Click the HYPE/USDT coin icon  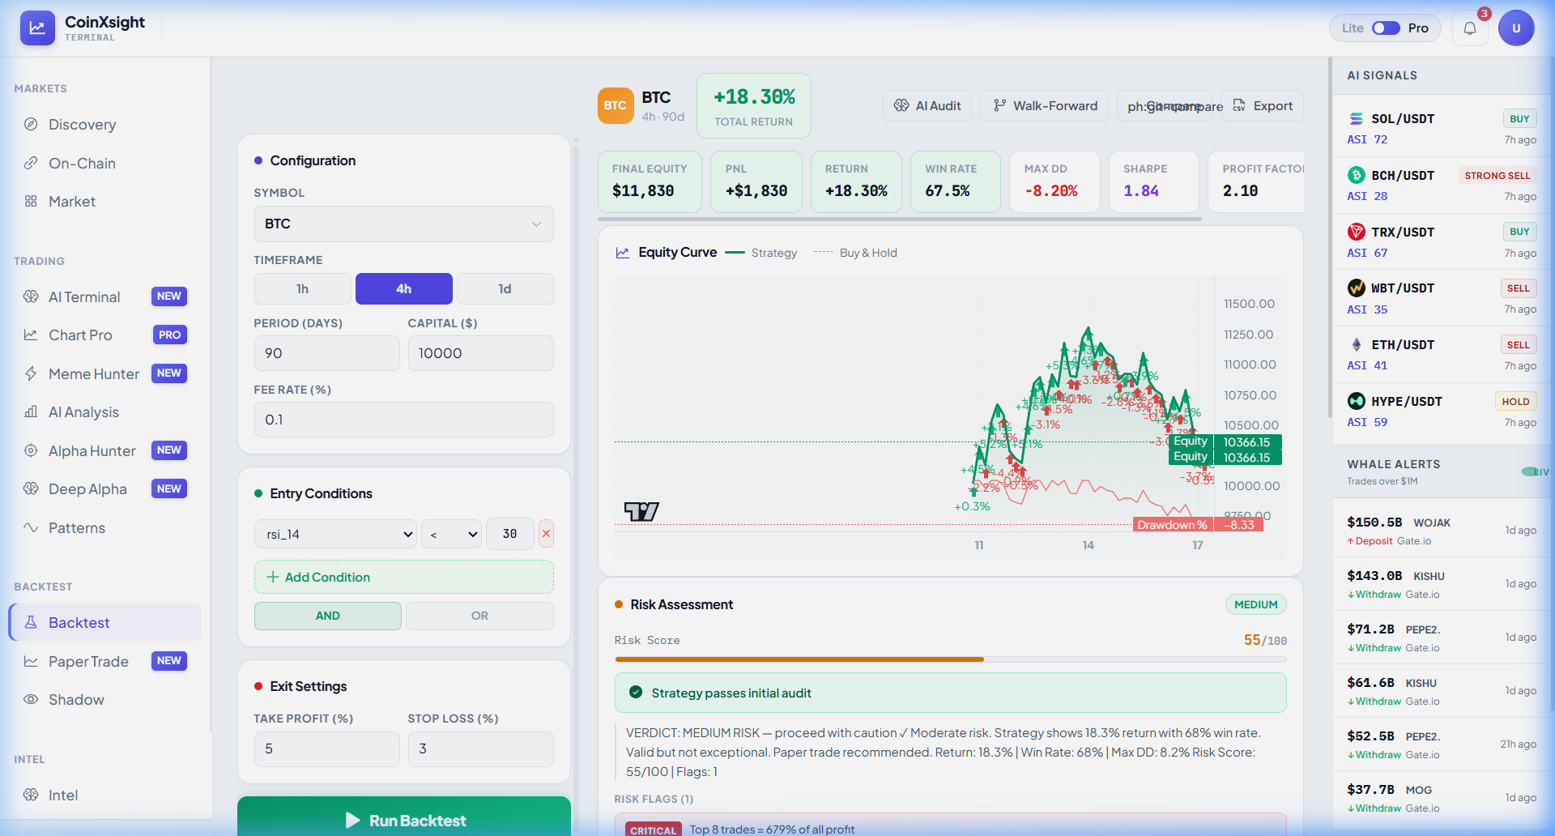[1356, 401]
